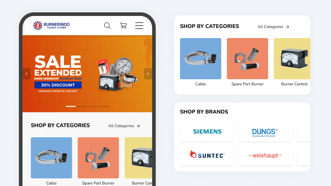The image size is (331, 186).
Task: Click arrow beside All Categories in phone
Action: point(138,126)
